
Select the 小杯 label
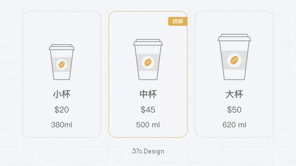[x=62, y=95]
